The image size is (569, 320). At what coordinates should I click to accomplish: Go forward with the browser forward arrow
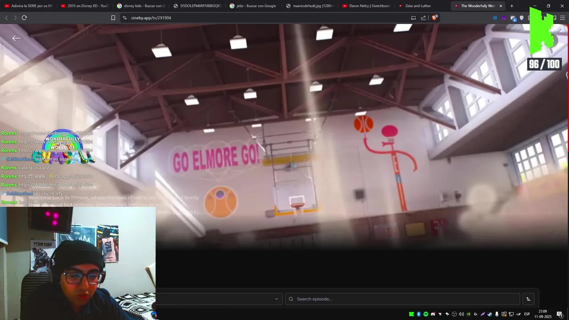tap(15, 18)
